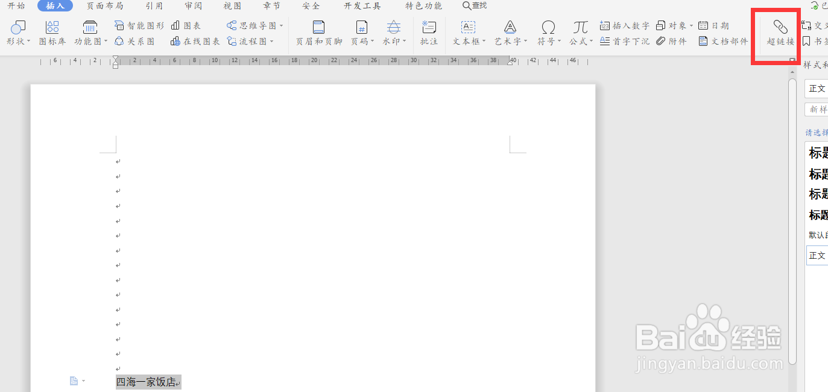The width and height of the screenshot is (828, 392).
Task: Click the search (查找) magnifier
Action: tap(467, 5)
